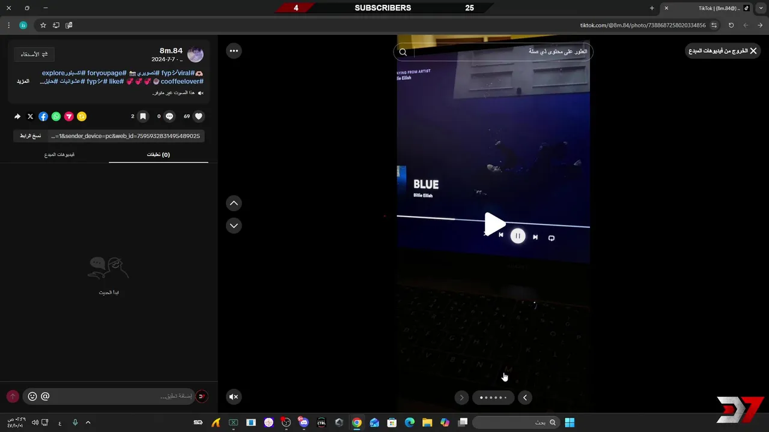Open comments via speech bubble icon

pos(169,116)
